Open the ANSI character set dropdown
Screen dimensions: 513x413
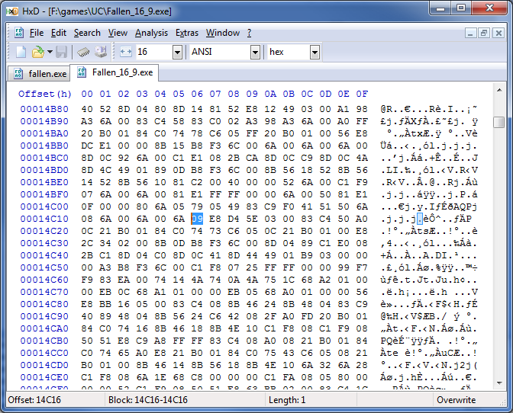click(x=255, y=53)
